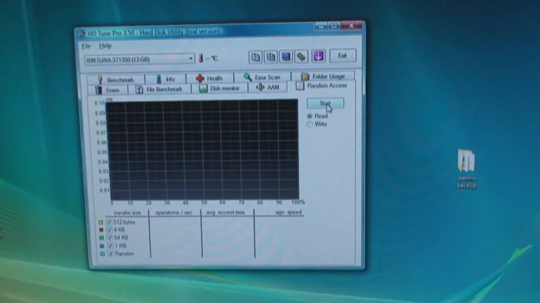Click the thermometer temperature indicator
The height and width of the screenshot is (303, 540).
[201, 58]
